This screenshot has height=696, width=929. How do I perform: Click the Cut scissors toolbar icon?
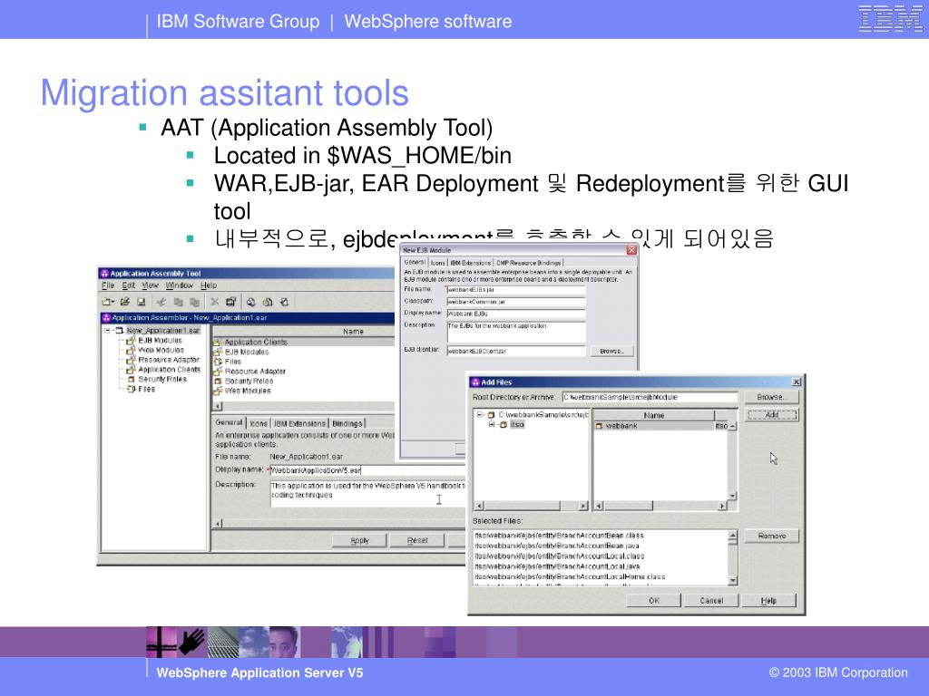[161, 302]
